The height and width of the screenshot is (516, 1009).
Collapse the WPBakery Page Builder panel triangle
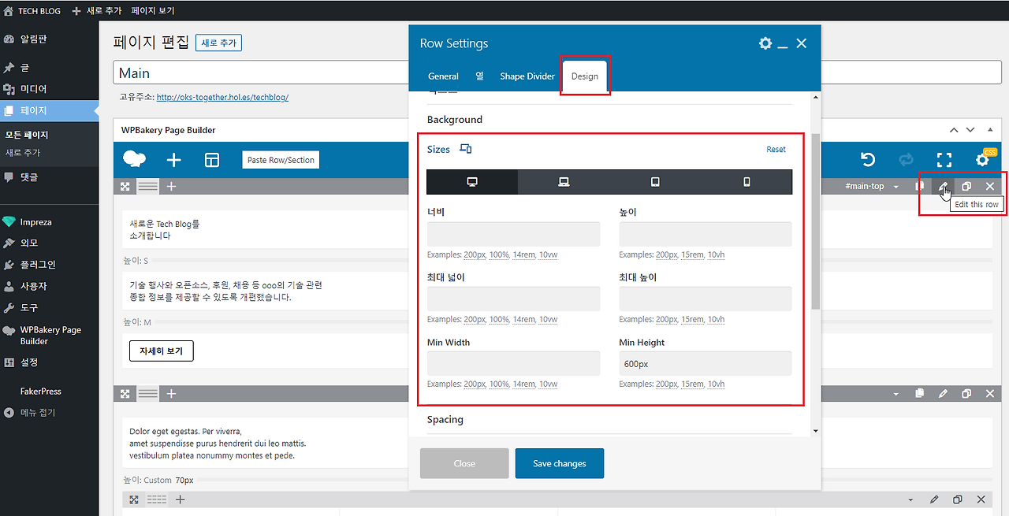pos(990,130)
